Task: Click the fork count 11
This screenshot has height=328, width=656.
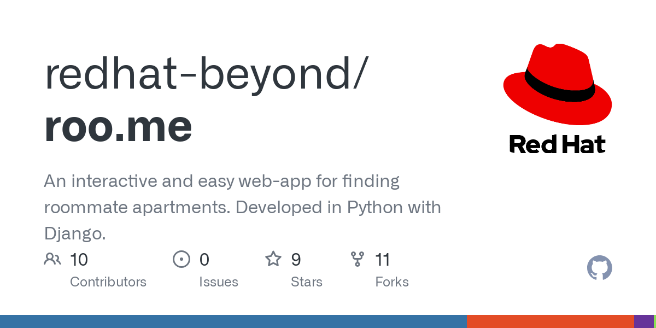Action: 383,259
